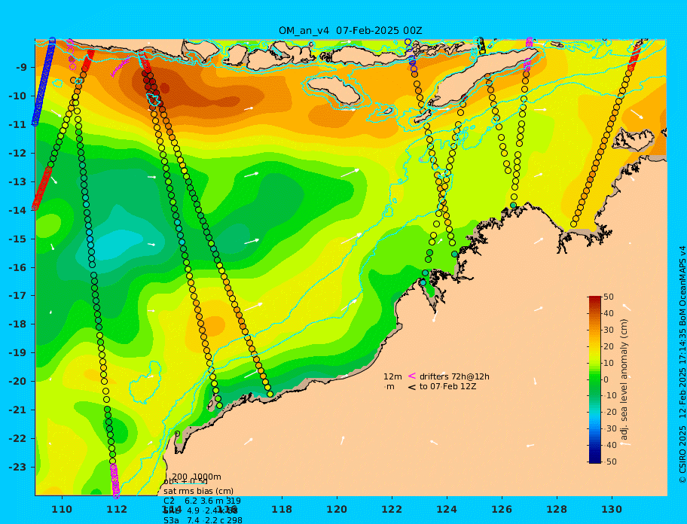Viewport: 687px width, 524px height.
Task: Choose the -20 latitude axis tick label
Action: tap(17, 381)
